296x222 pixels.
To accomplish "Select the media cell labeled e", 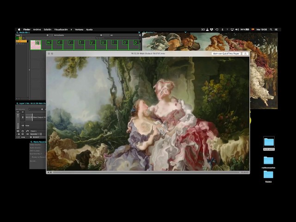I will (57, 45).
